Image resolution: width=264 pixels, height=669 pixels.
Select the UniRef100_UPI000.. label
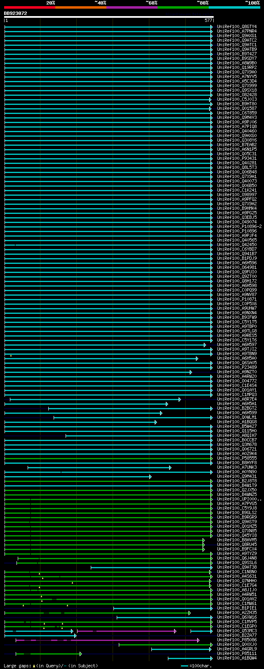tap(239, 499)
